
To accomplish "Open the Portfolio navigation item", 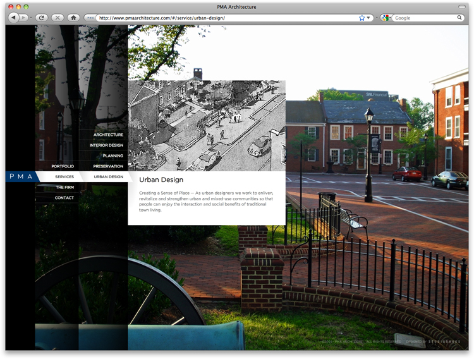I will pos(63,166).
